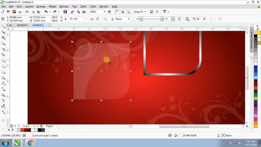This screenshot has height=147, width=261.
Task: Open the File menu
Action: click(x=4, y=7)
